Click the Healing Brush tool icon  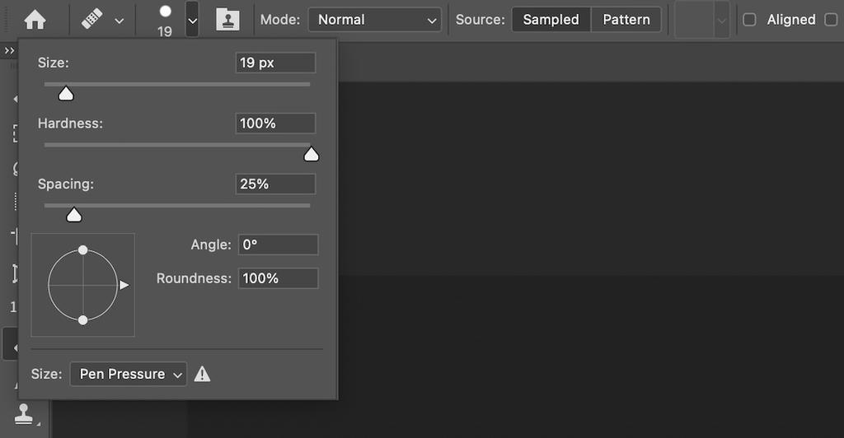coord(92,19)
